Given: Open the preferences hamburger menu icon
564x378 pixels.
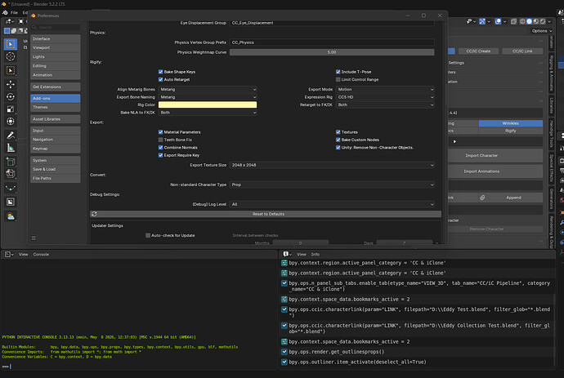Looking at the screenshot, I should point(34,238).
